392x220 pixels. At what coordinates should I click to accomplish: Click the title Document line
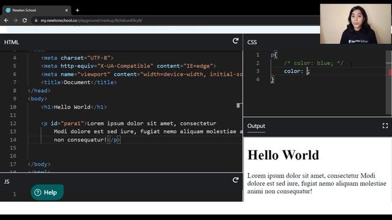(x=79, y=82)
